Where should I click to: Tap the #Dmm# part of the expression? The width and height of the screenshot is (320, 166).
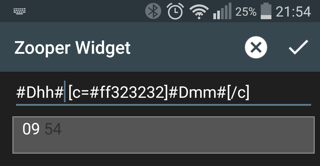tap(197, 92)
